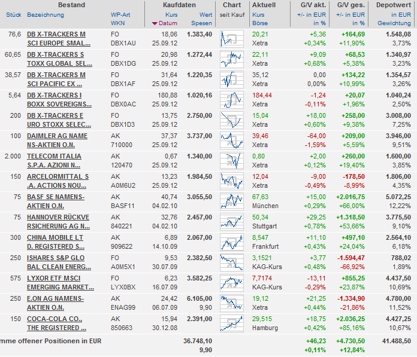Sort by Spesen column header
This screenshot has width=417, height=357.
point(201,23)
